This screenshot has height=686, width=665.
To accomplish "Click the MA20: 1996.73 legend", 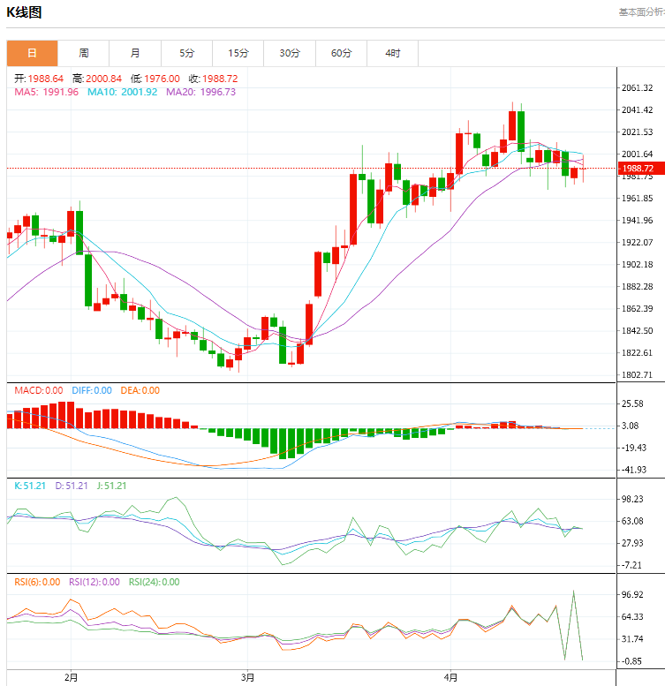I will tap(200, 92).
